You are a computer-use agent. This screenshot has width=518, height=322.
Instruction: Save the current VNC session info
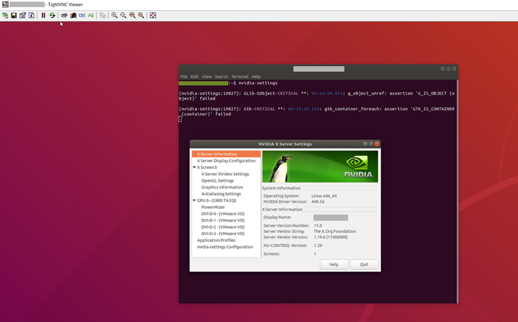[14, 15]
